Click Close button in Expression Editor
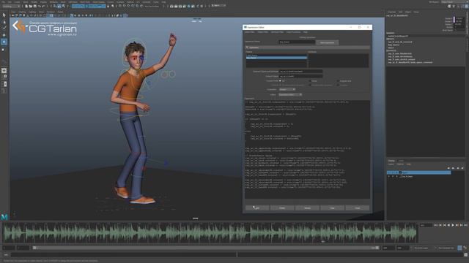 (357, 207)
